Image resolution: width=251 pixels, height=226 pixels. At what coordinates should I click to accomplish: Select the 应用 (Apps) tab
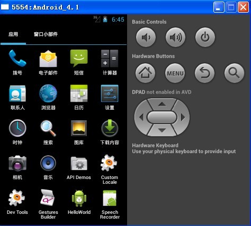[x=13, y=34]
